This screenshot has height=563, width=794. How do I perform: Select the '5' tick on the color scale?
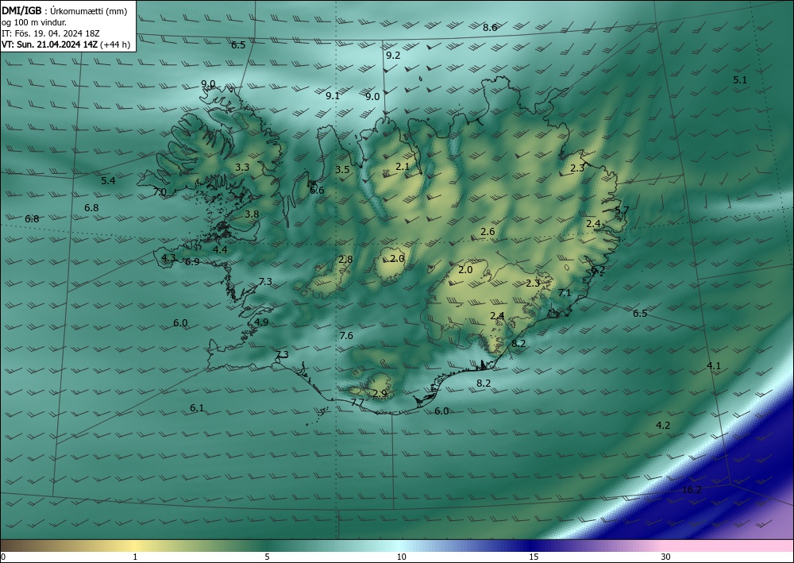267,557
